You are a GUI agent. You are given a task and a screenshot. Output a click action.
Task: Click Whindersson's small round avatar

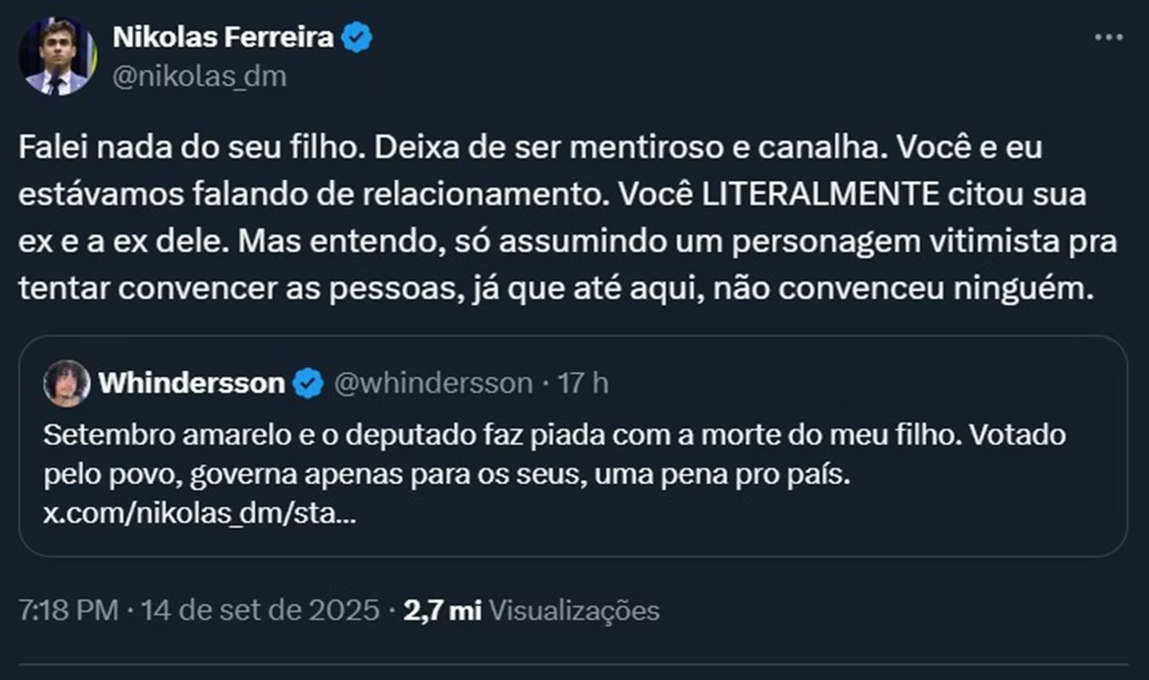[67, 384]
